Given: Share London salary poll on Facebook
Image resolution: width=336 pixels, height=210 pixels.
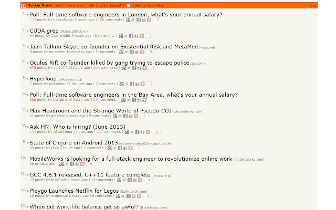Looking at the screenshot, I should coord(139,20).
